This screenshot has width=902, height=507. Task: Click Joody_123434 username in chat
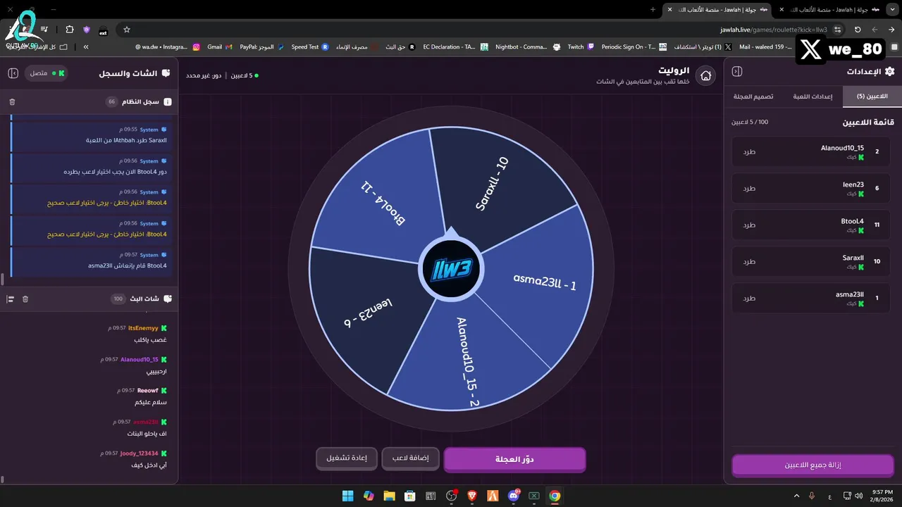point(139,453)
